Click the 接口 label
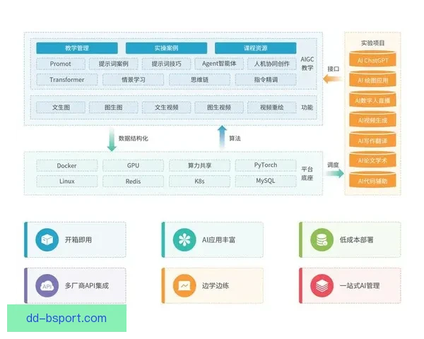The height and width of the screenshot is (339, 424). point(333,69)
